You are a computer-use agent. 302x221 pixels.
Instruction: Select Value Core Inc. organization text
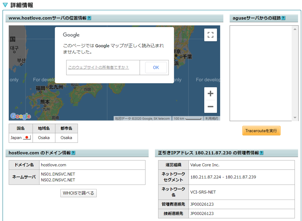(205, 165)
